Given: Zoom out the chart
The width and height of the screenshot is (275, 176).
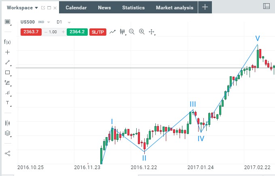Looking at the screenshot, I should click(131, 32).
